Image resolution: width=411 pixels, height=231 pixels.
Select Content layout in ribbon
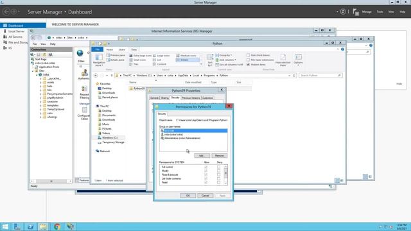click(x=160, y=64)
